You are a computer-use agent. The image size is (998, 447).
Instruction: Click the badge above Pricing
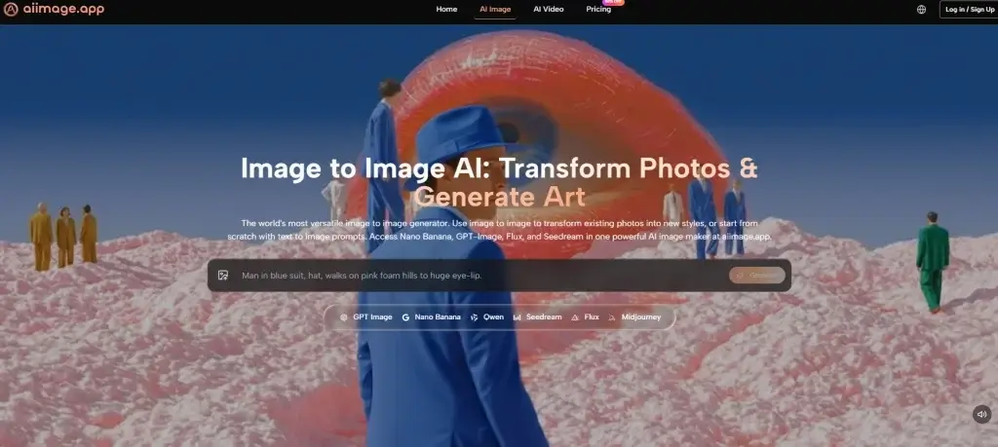pyautogui.click(x=613, y=2)
